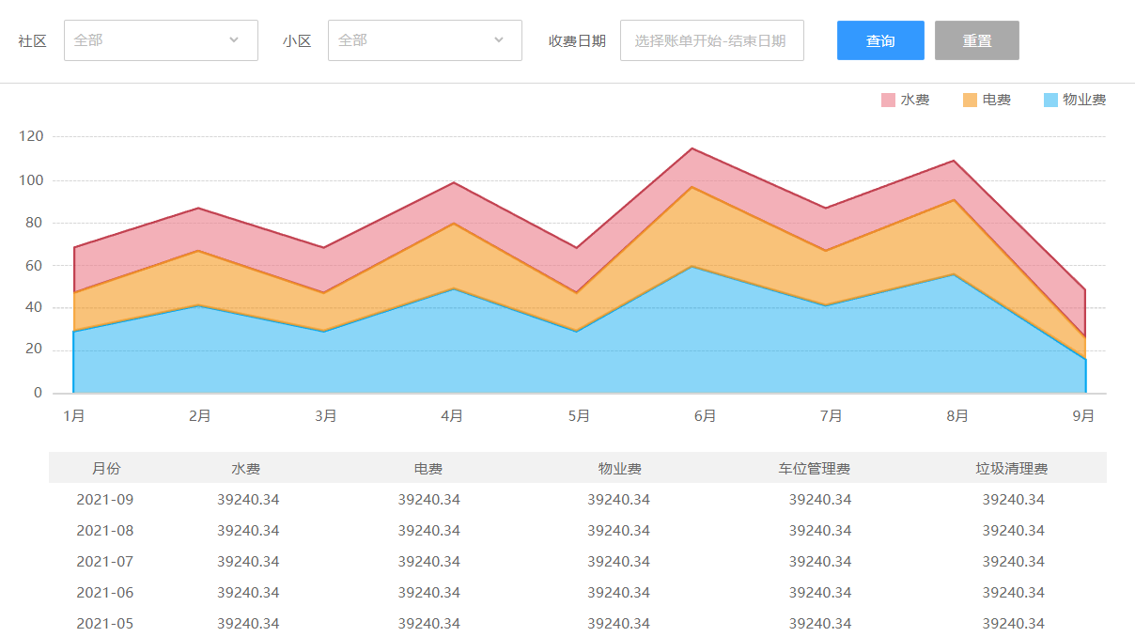1135x637 pixels.
Task: Open the 小区 dropdown
Action: pyautogui.click(x=414, y=40)
